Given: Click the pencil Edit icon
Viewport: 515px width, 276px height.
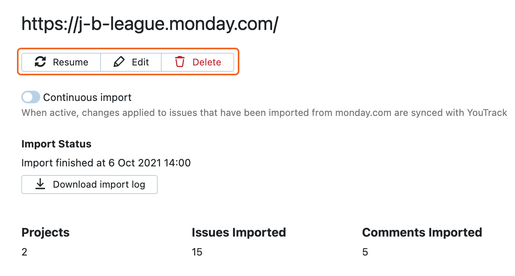Looking at the screenshot, I should coord(119,62).
